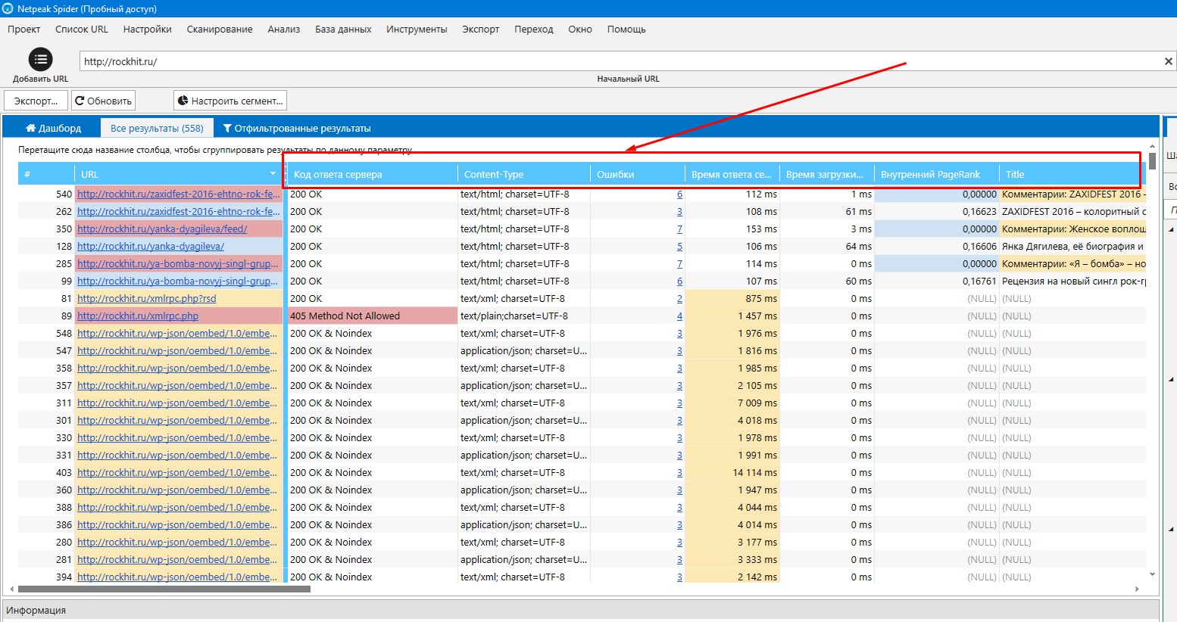Screen dimensions: 1177x622
Task: Click the horizontal scrollbar thumb below the table
Action: pyautogui.click(x=164, y=589)
